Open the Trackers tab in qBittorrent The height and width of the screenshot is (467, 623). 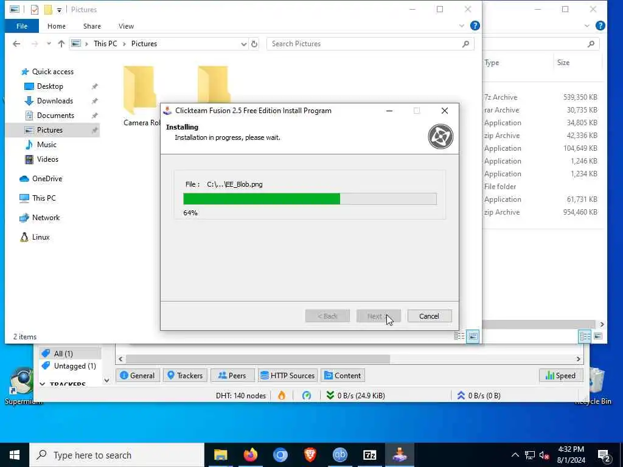point(185,375)
